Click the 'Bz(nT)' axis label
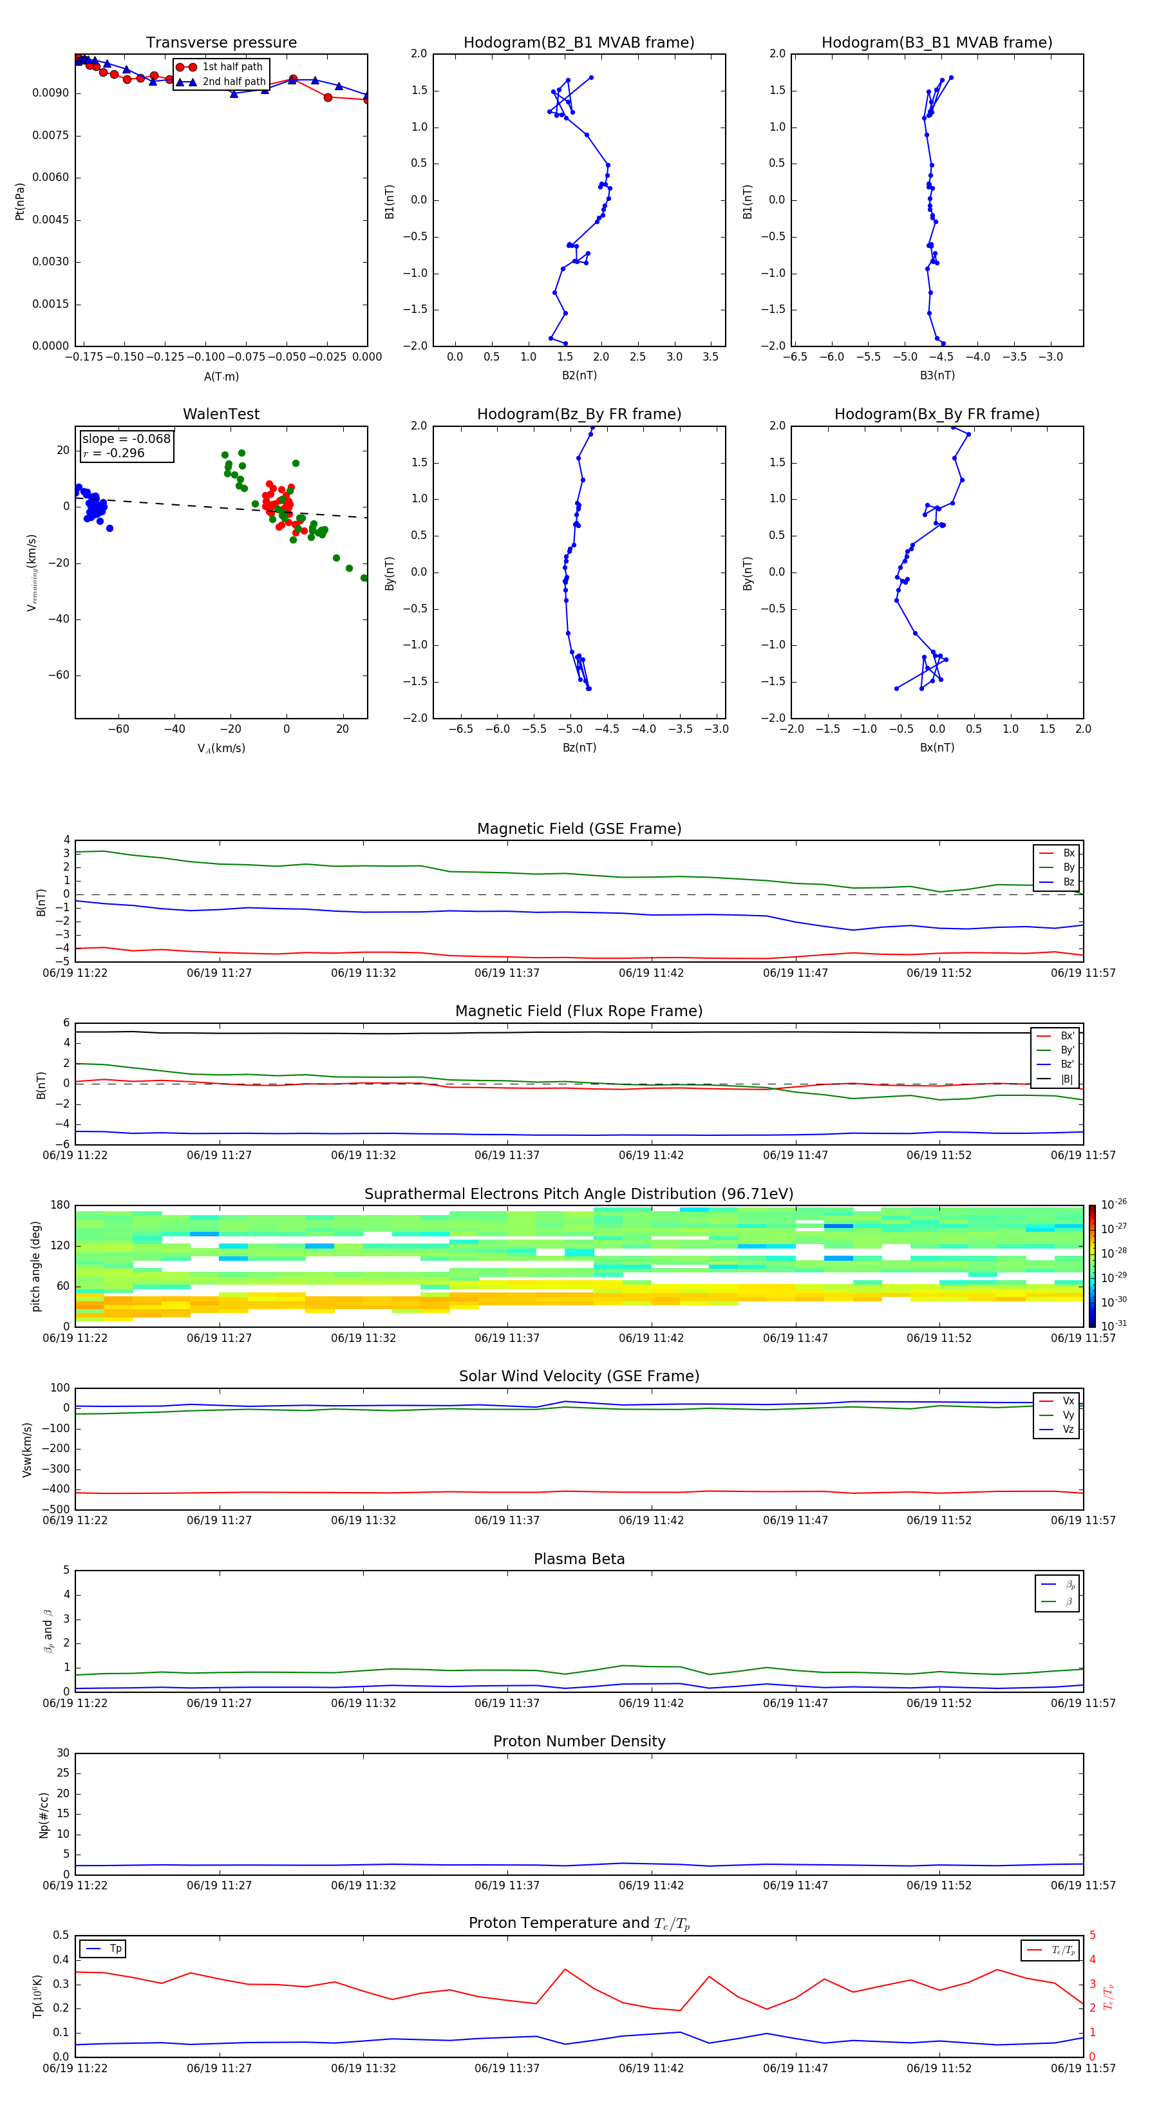 pyautogui.click(x=579, y=748)
